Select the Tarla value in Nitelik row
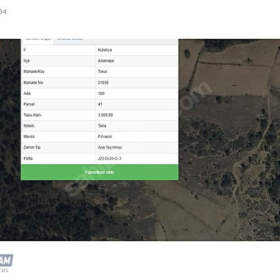This screenshot has width=280, height=280. pos(102,126)
